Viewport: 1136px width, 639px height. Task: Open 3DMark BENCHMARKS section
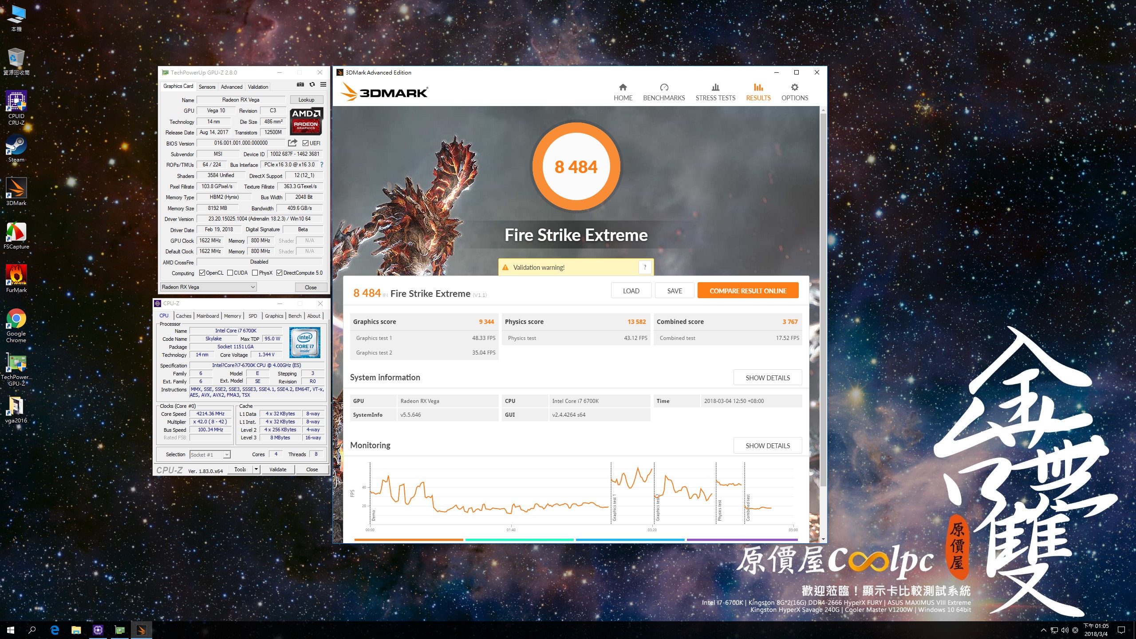tap(664, 92)
